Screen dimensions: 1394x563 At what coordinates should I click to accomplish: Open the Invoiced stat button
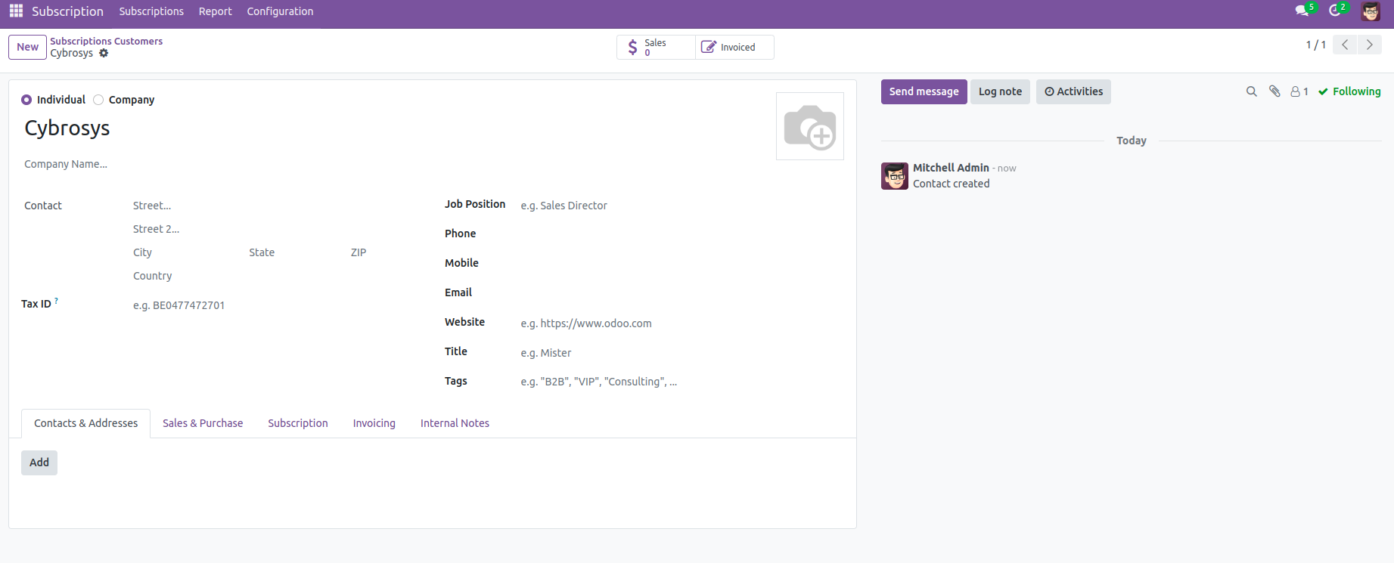pos(734,47)
